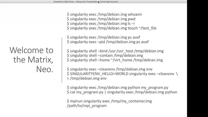Click the 'debian.img pwd' command line

pos(101,19)
